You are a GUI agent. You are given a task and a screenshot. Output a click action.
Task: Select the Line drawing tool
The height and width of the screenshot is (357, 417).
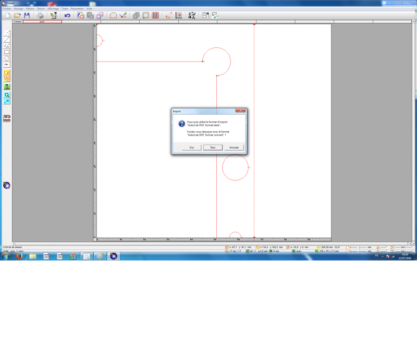coord(7,39)
